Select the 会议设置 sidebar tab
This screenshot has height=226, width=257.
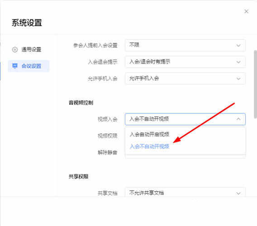click(x=29, y=66)
